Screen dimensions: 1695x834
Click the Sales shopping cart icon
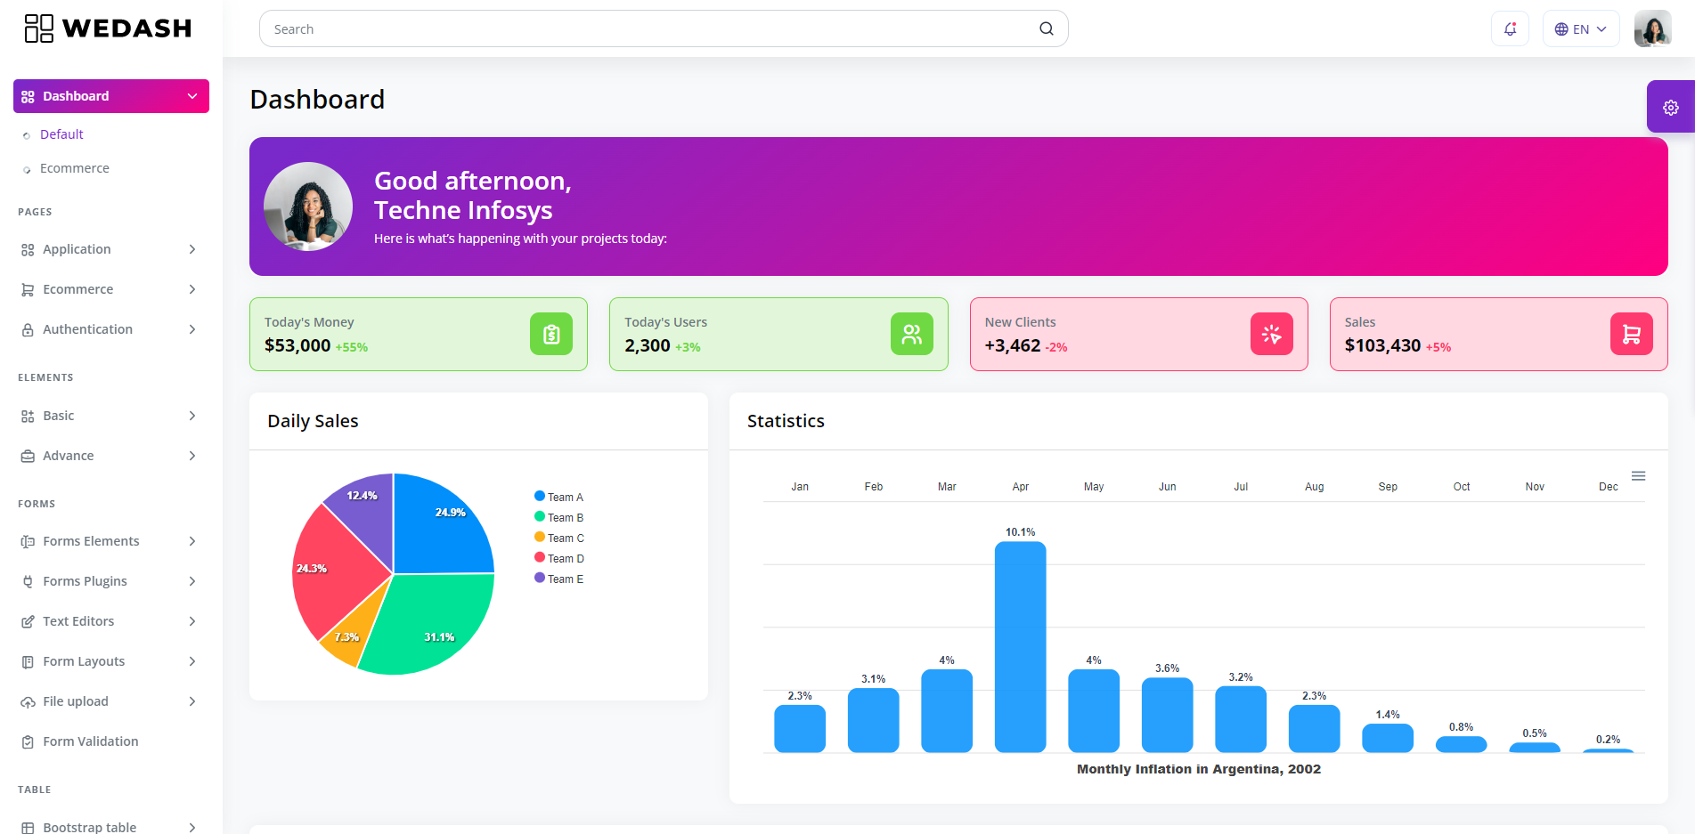click(1631, 335)
